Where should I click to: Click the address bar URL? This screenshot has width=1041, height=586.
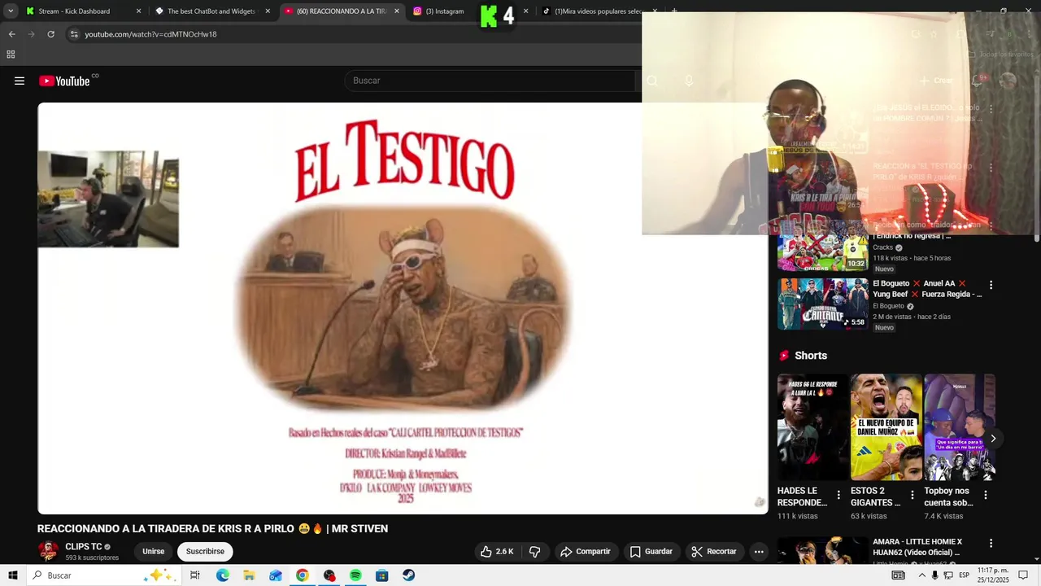click(150, 34)
